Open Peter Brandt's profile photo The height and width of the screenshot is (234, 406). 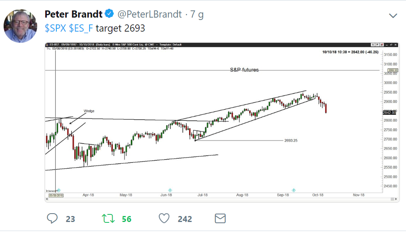pos(20,26)
